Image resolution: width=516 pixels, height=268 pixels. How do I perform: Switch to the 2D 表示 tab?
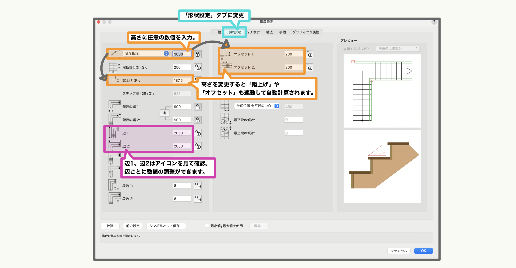pos(253,32)
